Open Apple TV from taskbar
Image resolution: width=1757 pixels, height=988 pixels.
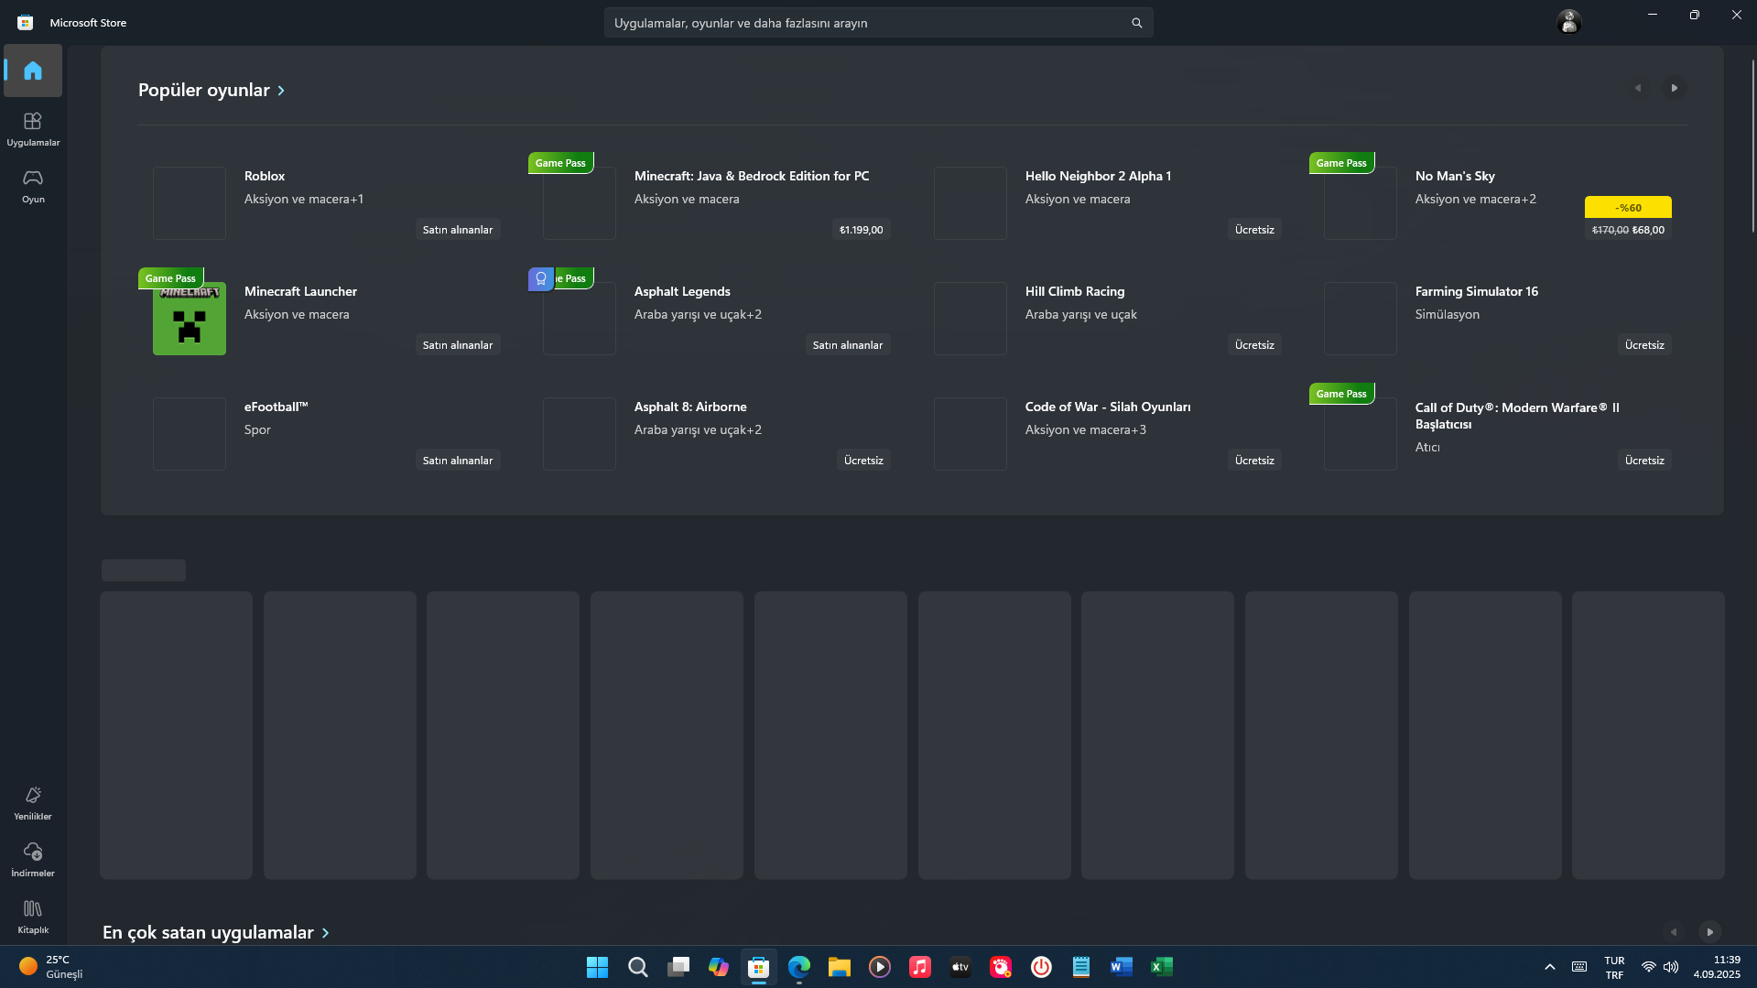point(960,967)
